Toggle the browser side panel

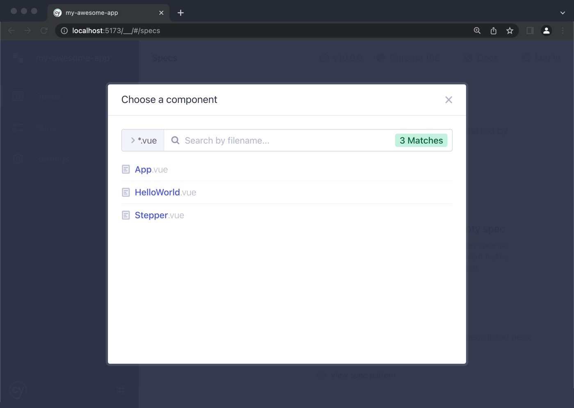[530, 31]
